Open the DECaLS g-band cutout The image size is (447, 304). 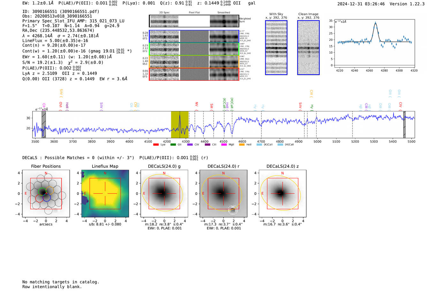[164, 194]
